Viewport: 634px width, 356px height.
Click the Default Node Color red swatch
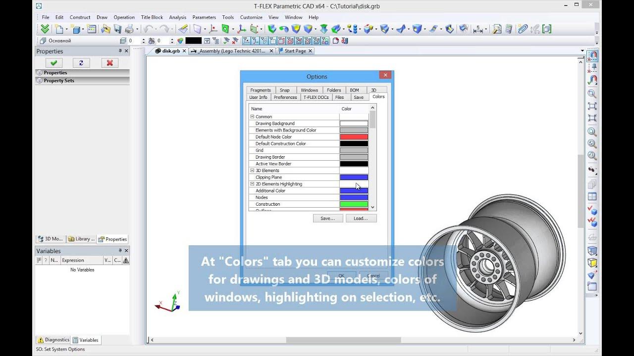pyautogui.click(x=354, y=137)
